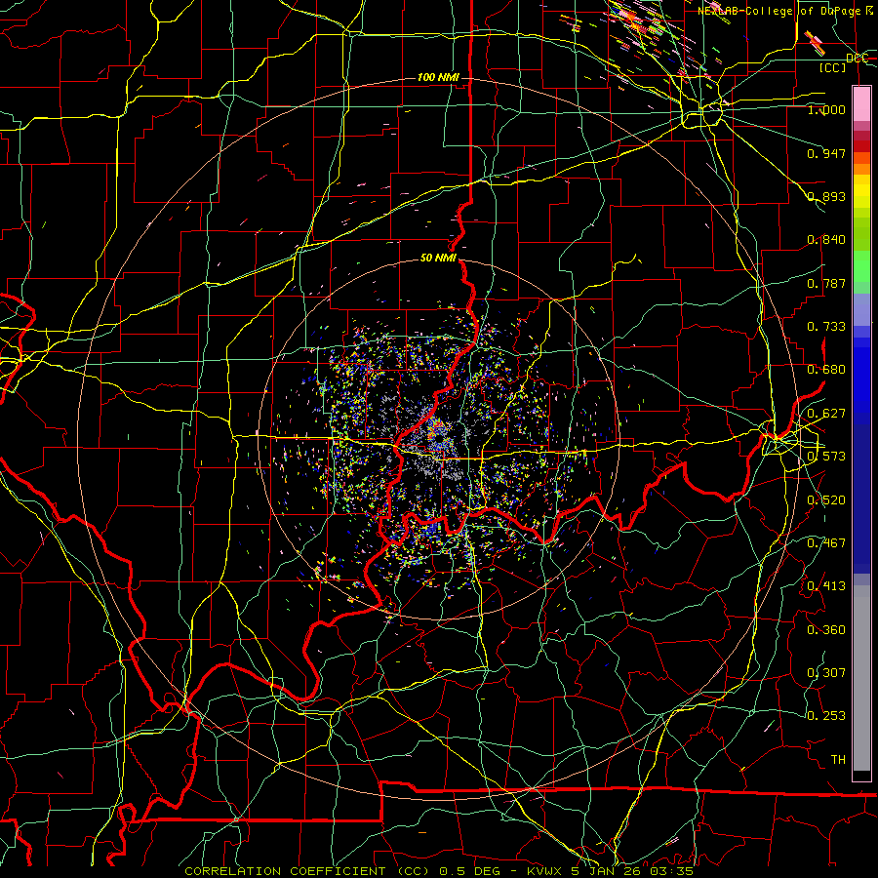Click the 0.840 legend value
The image size is (878, 878).
click(826, 240)
